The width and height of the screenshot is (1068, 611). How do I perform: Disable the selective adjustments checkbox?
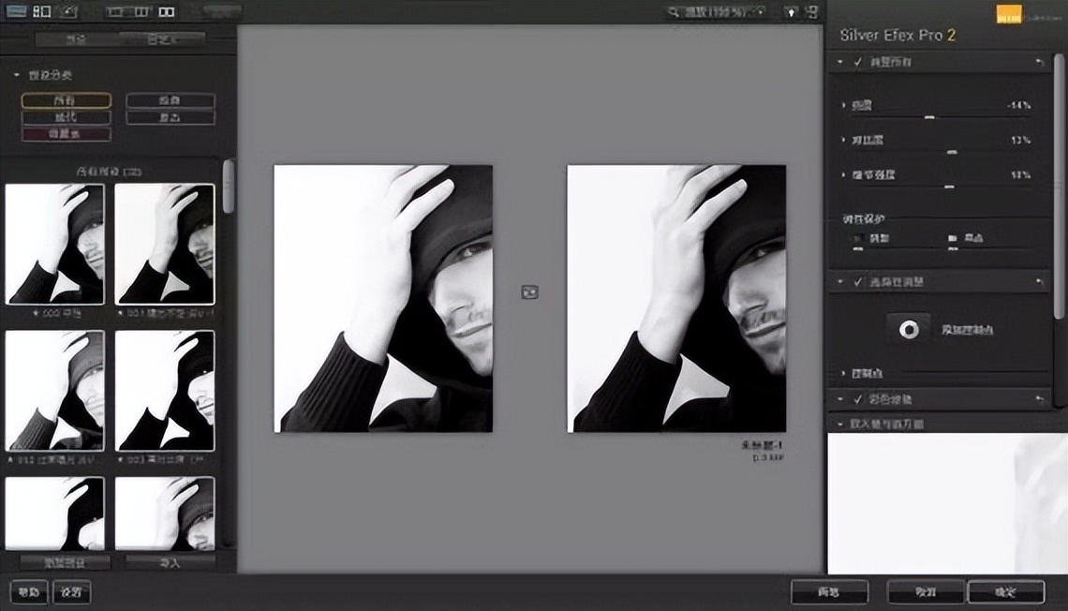click(x=858, y=281)
